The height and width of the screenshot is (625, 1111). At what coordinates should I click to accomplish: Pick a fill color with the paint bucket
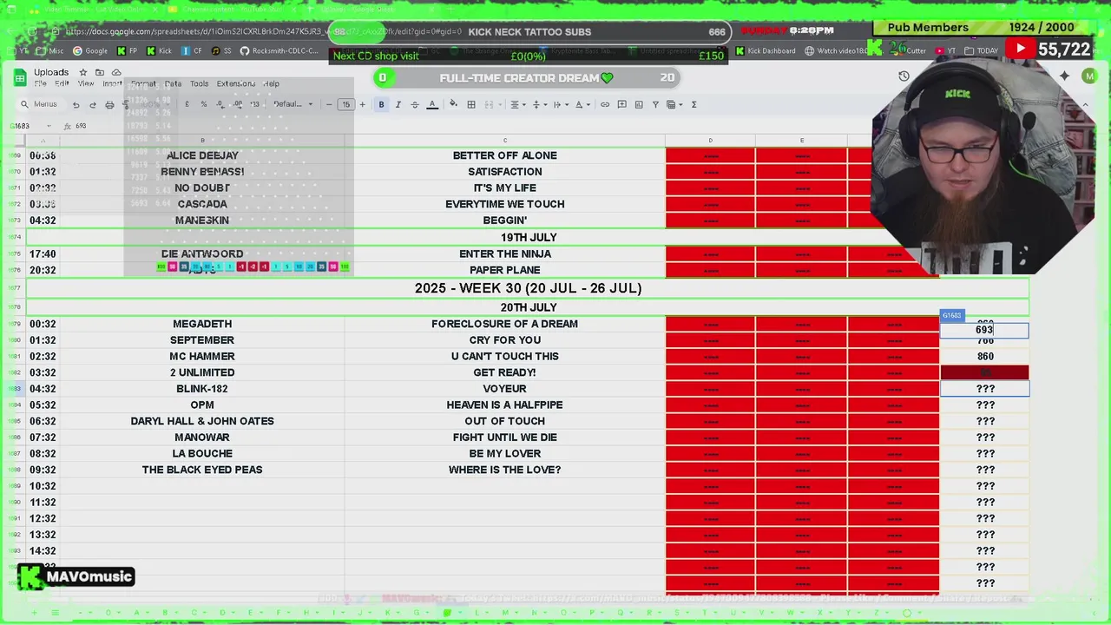coord(453,105)
